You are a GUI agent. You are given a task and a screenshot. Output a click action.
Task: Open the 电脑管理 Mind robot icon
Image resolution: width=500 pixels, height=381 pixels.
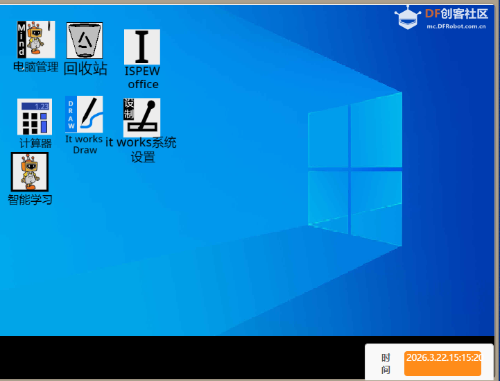(35, 40)
